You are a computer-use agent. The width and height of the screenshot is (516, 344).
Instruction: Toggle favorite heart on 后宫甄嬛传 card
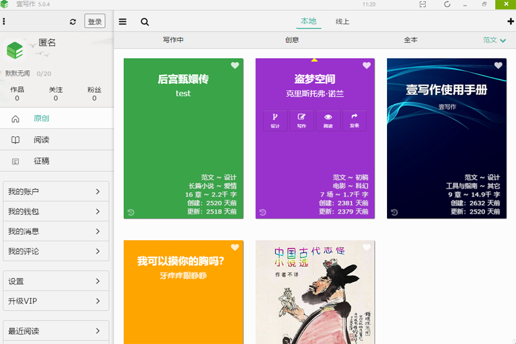coord(235,65)
